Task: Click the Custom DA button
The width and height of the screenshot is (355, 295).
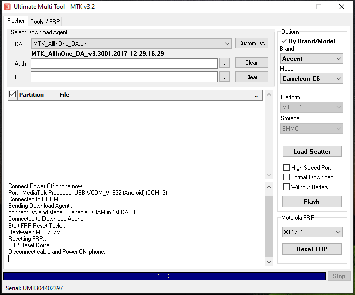Action: (x=251, y=43)
